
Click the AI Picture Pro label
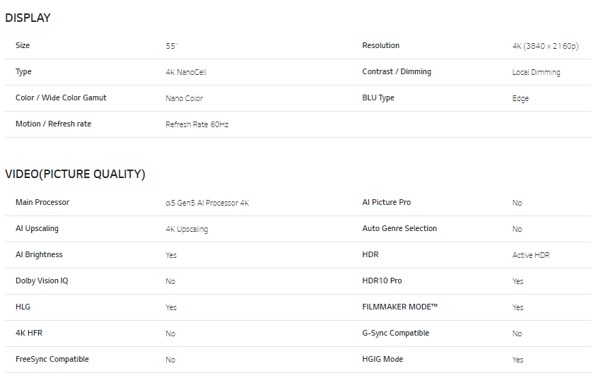pos(386,202)
